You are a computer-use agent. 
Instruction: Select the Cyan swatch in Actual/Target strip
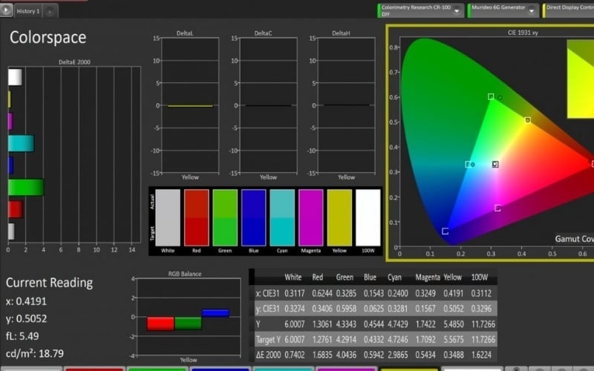pos(282,217)
